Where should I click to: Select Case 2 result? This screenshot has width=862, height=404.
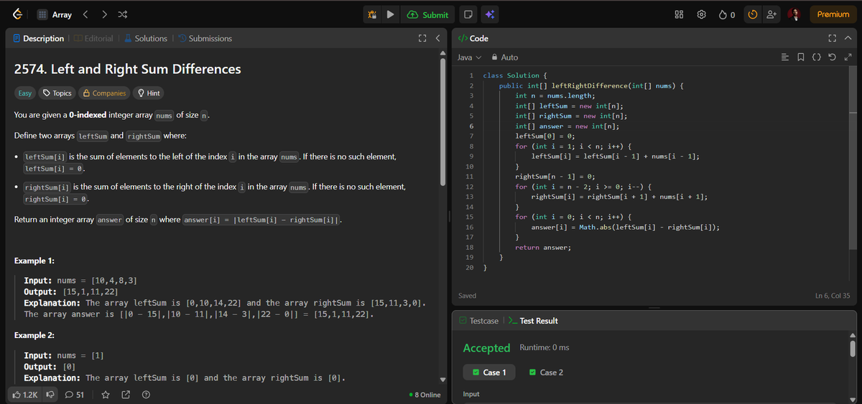point(546,372)
